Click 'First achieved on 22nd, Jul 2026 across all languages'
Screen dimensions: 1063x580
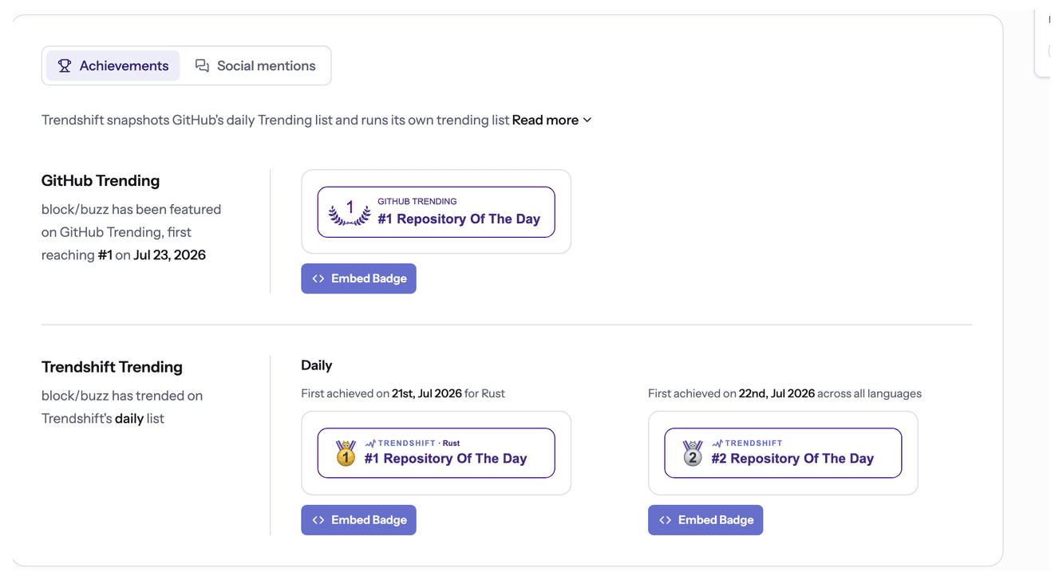click(784, 393)
